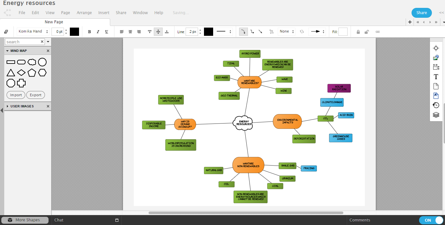
Task: Open the Komika Hand font dropdown
Action: 33,31
